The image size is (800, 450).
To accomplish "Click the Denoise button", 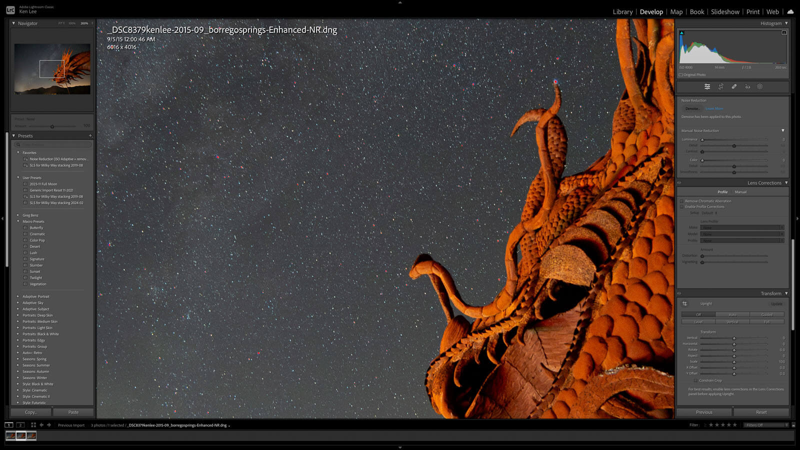I will pos(692,108).
